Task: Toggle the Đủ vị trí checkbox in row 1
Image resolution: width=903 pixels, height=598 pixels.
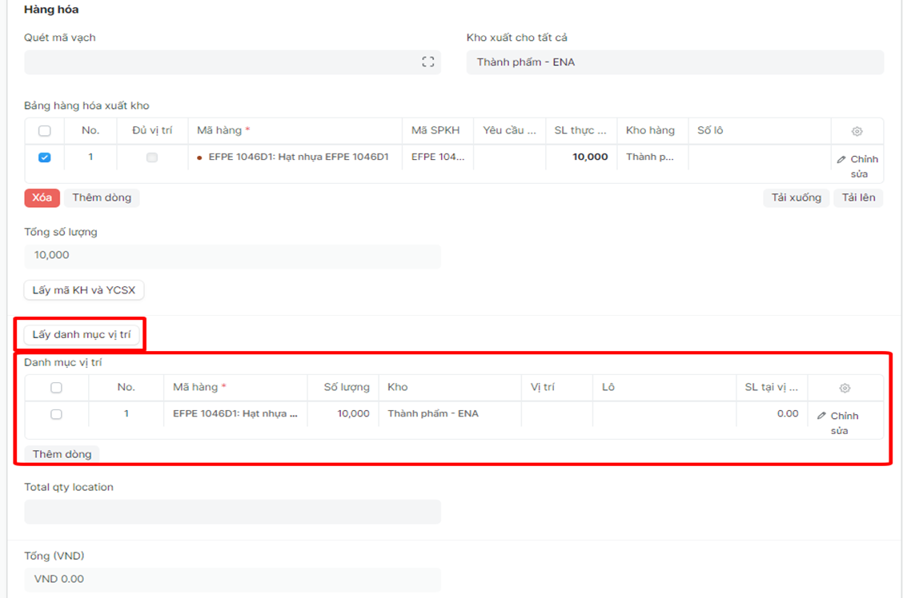Action: click(x=152, y=157)
